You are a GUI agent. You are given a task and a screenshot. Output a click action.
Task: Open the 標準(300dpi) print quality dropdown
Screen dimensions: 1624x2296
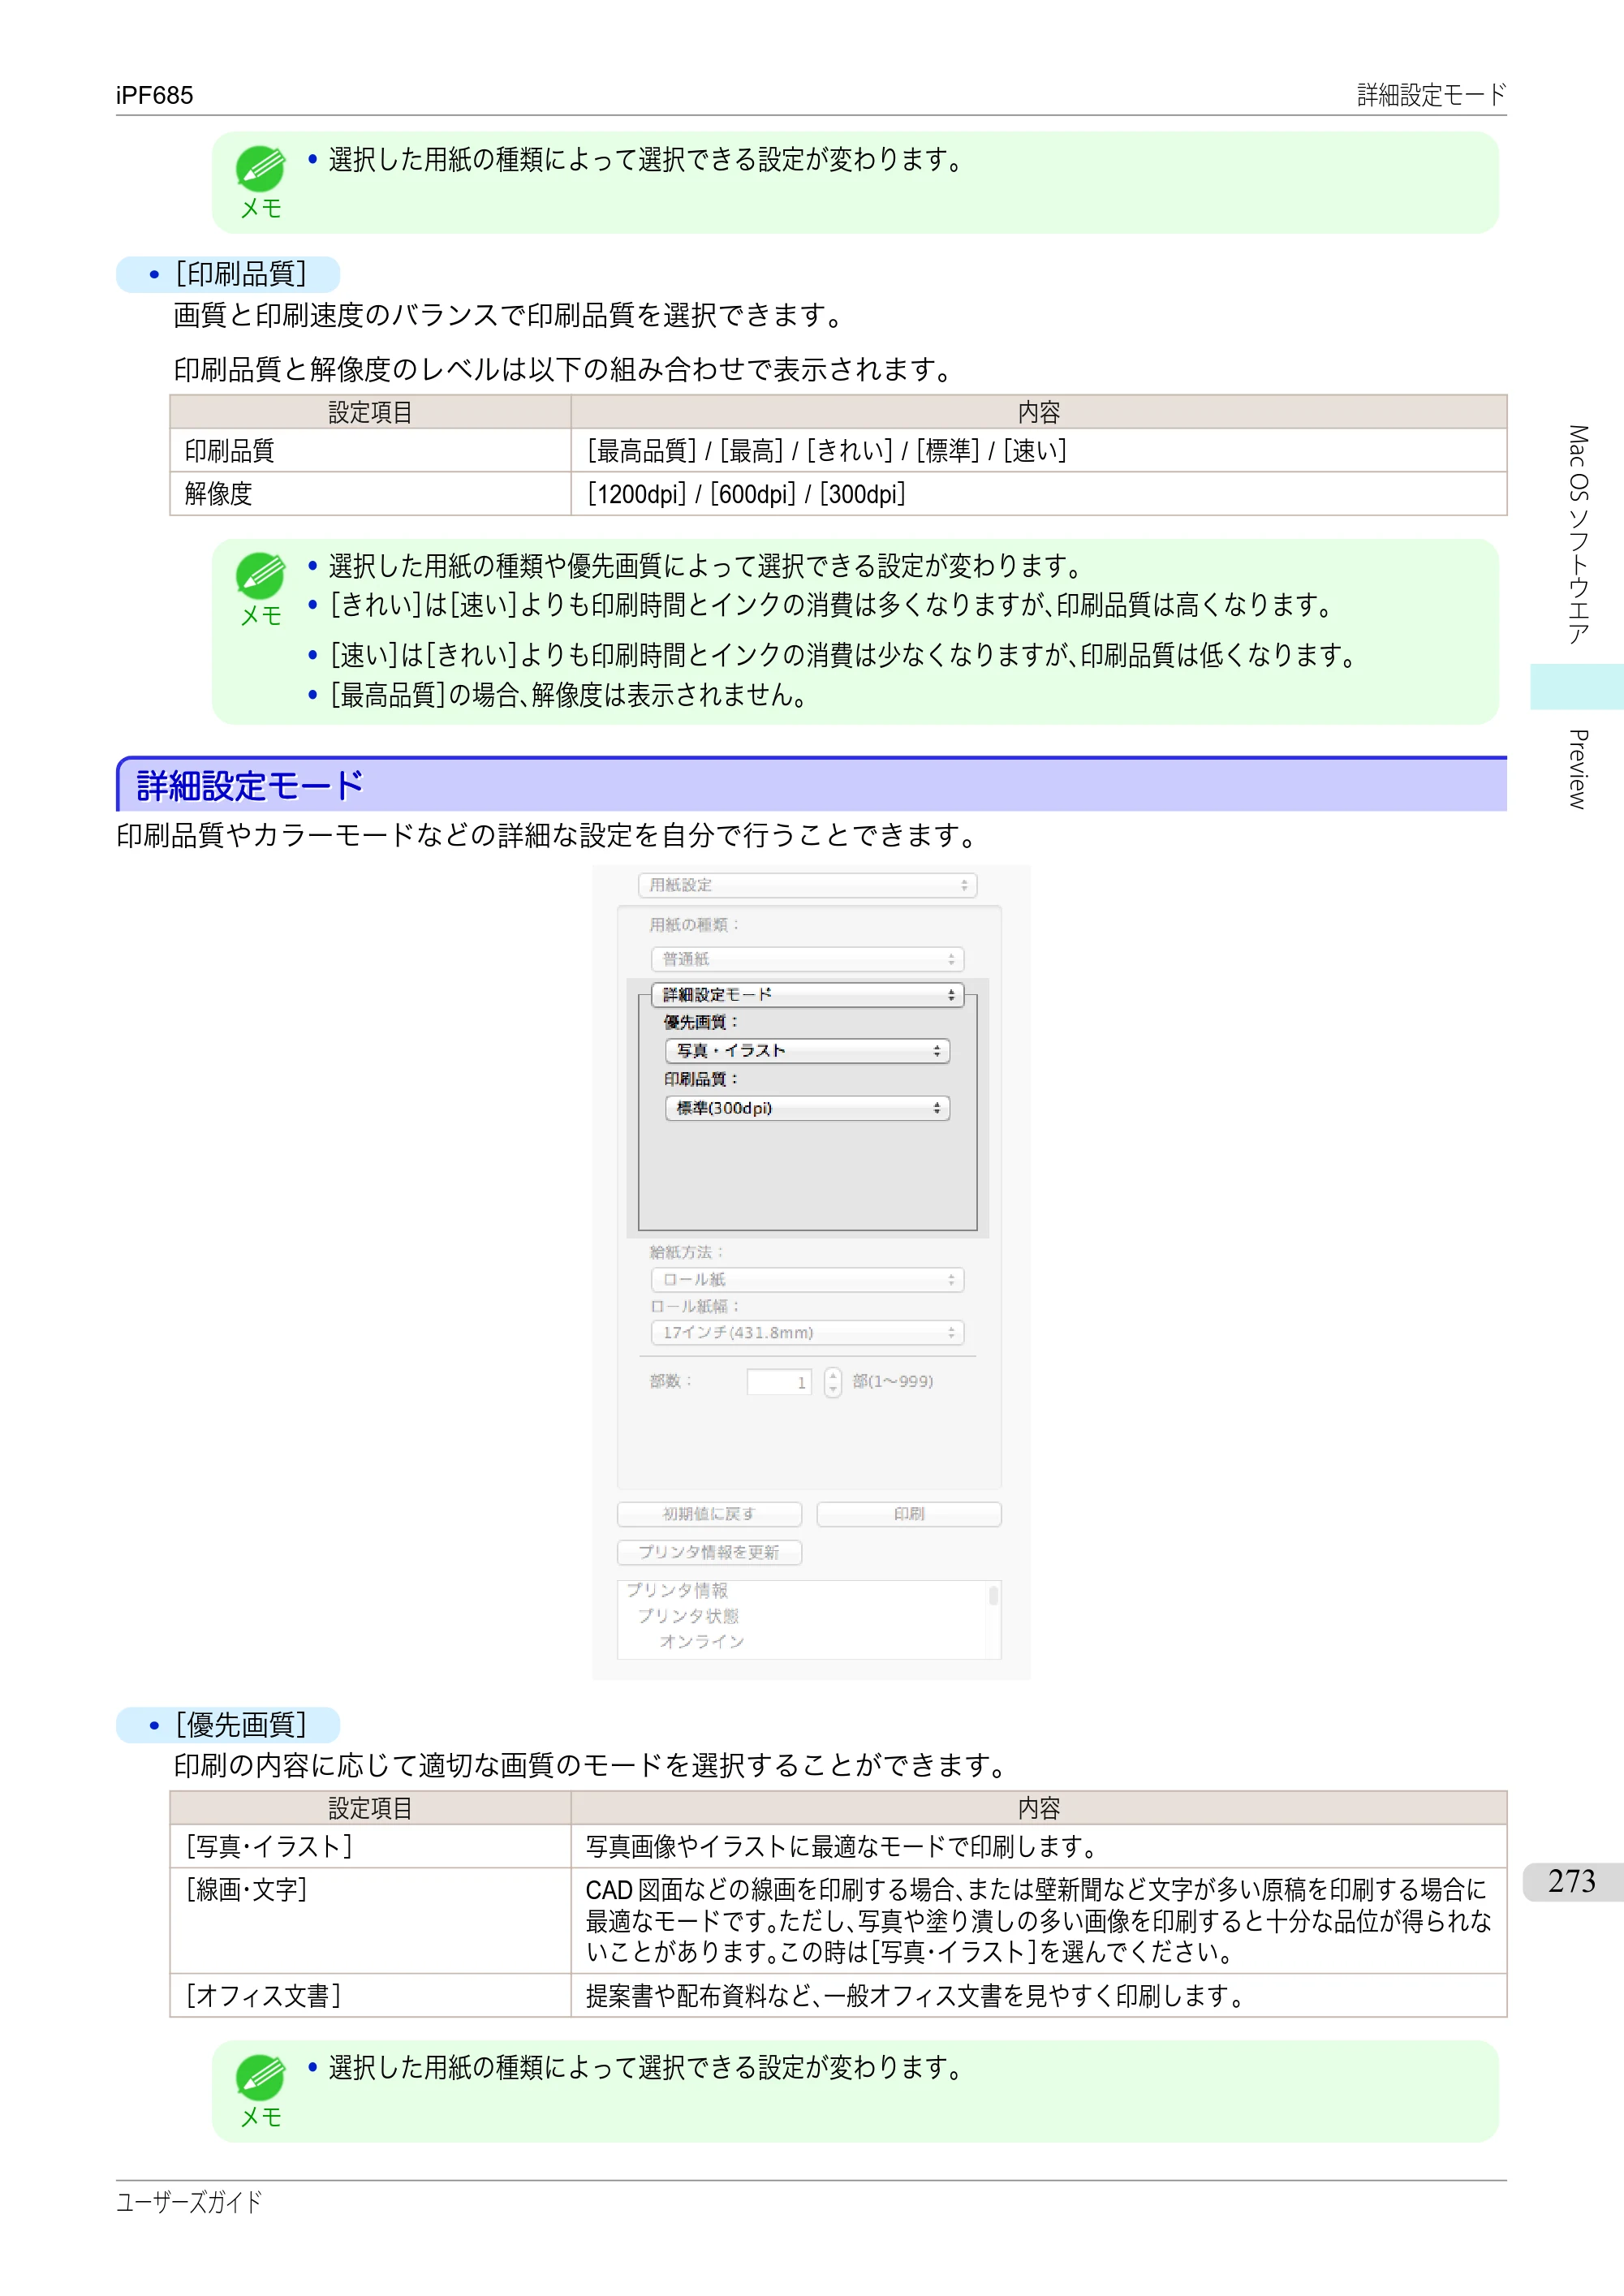tap(807, 1108)
